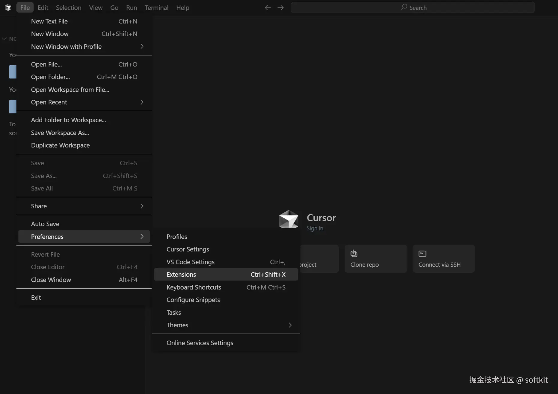Toggle Auto Save in File menu

coord(84,224)
